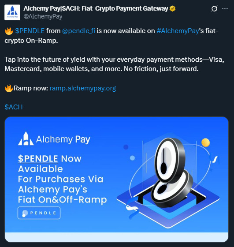Screen dimensions: 234x247
Task: Click the 'Tap into the future' tweet text
Action: [x=115, y=64]
